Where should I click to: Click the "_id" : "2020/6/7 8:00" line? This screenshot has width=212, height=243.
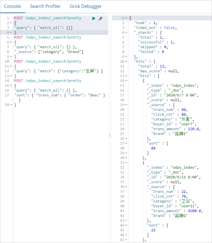[173, 95]
